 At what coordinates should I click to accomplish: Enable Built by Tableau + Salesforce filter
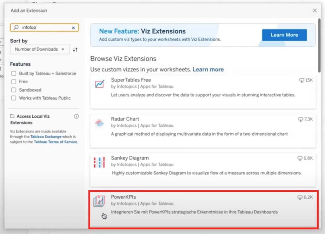pos(14,73)
